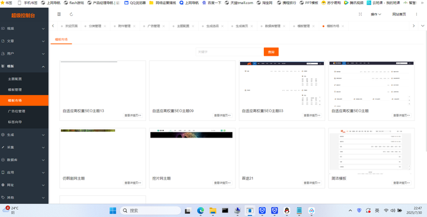
Task: Open the 网站首页 link
Action: pyautogui.click(x=399, y=14)
